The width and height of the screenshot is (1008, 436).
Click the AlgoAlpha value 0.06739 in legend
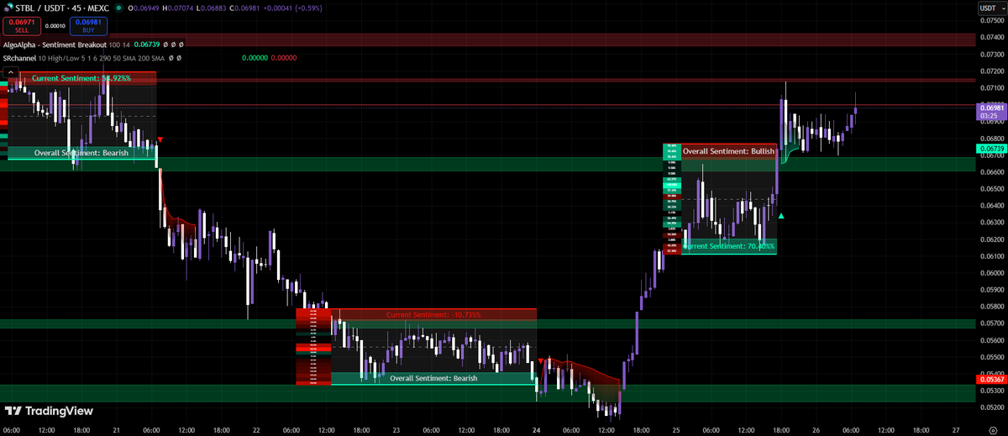point(145,44)
